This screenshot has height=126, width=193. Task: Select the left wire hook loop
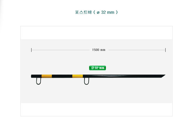pos(39,81)
